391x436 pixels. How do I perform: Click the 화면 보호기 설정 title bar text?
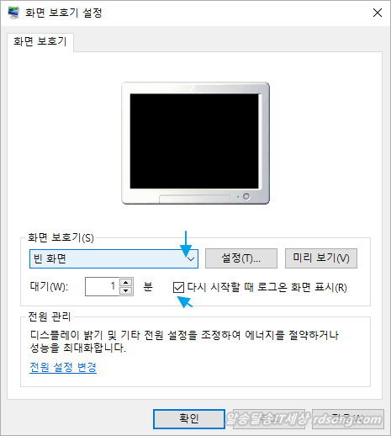point(63,13)
